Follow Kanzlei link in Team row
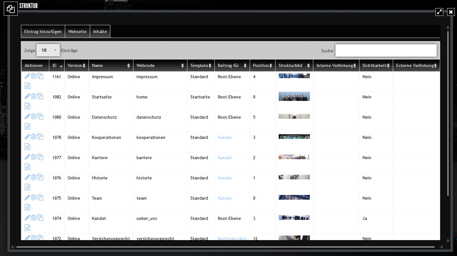This screenshot has height=256, width=457. pos(225,198)
